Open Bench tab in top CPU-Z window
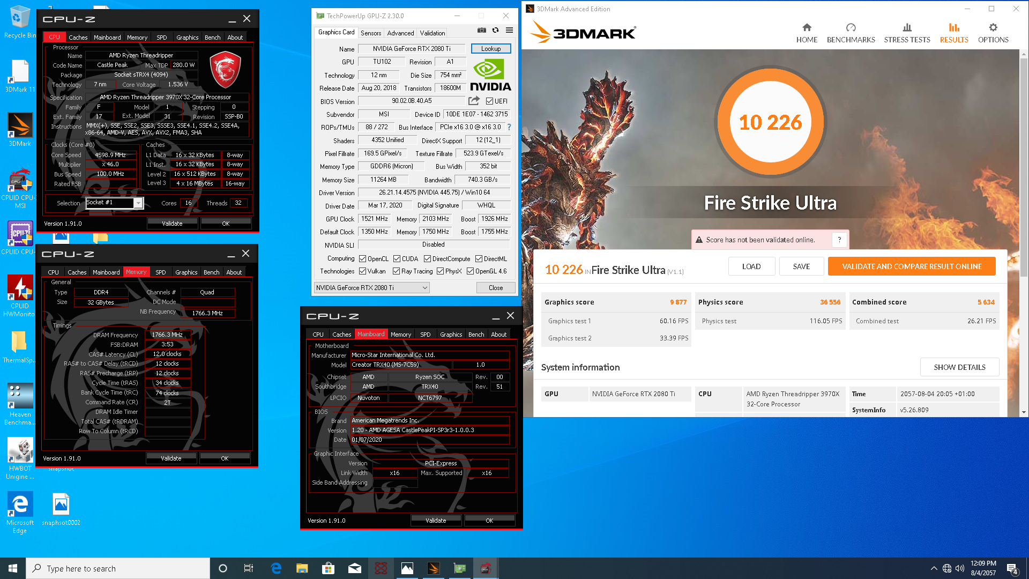 213,38
